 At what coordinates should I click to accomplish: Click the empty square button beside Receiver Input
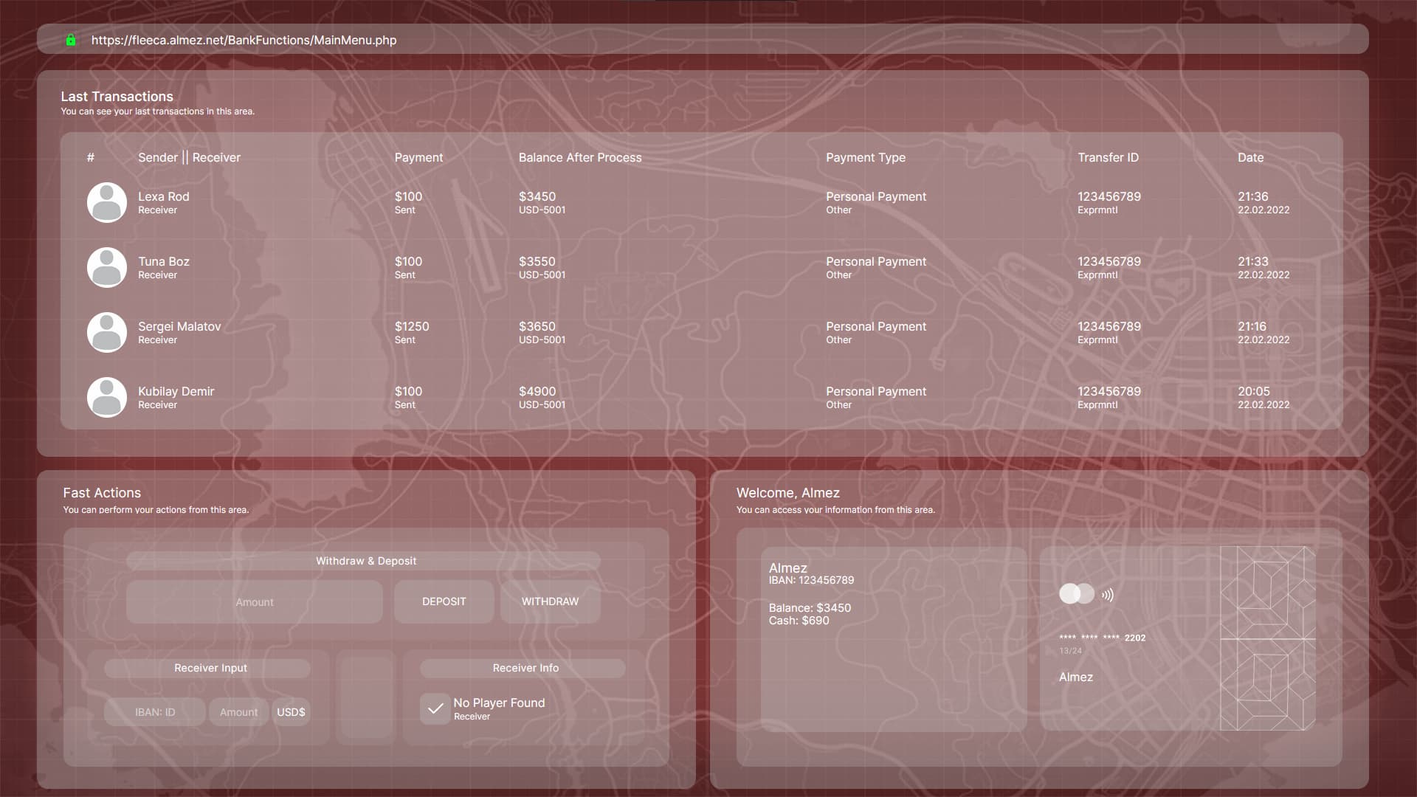(367, 697)
